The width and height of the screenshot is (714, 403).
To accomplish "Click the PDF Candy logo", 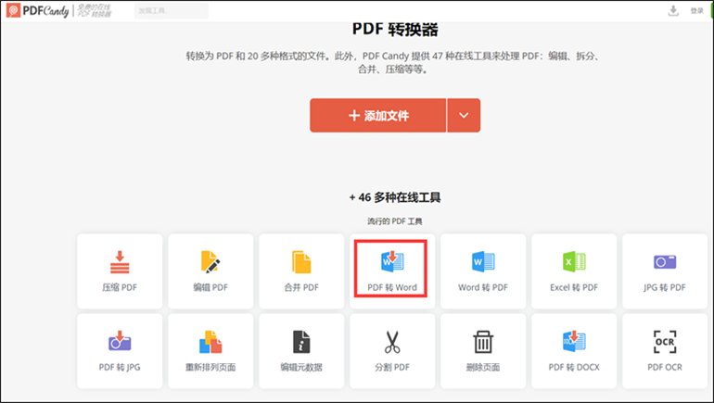I will (x=37, y=10).
